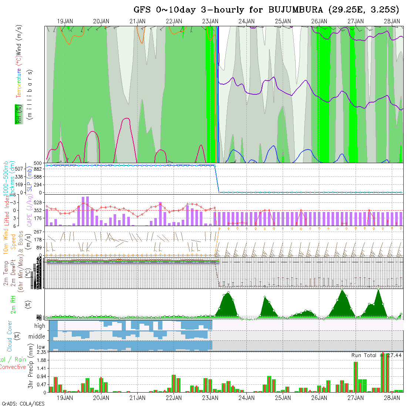Viewport: 407px width, 407px height.
Task: Select the "high" cloud cover row label
Action: (x=40, y=326)
